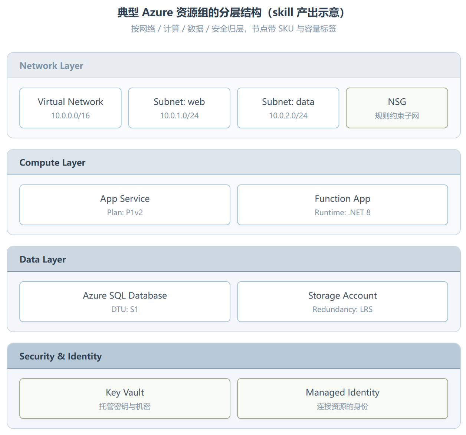Image resolution: width=466 pixels, height=435 pixels.
Task: Select the Virtual Network card
Action: coord(70,108)
